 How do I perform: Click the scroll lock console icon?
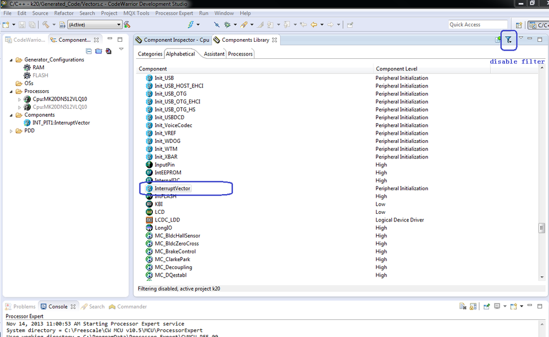(x=473, y=307)
